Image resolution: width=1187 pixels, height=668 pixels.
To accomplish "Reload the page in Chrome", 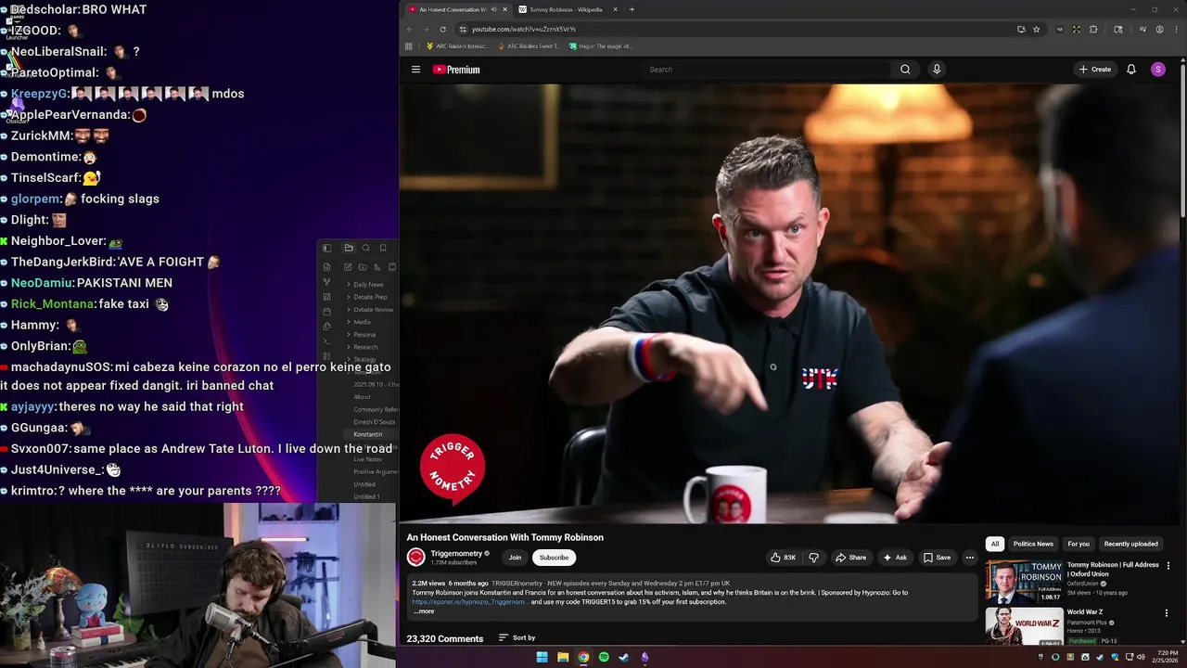I will tap(442, 29).
